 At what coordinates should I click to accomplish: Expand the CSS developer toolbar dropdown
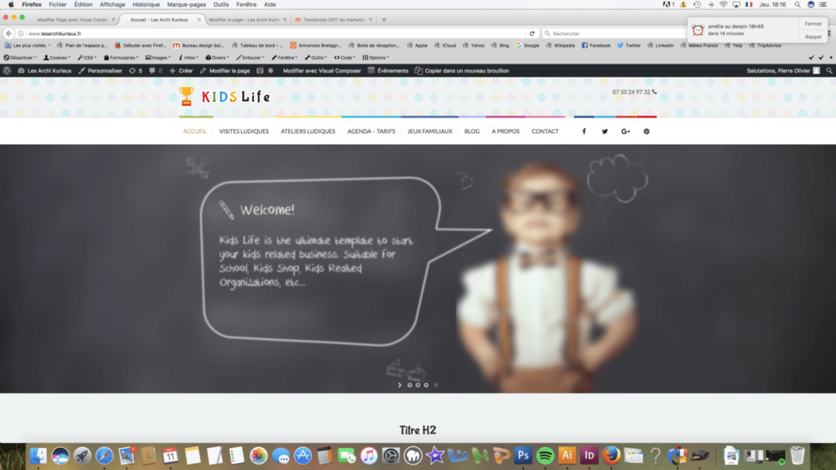(x=87, y=58)
